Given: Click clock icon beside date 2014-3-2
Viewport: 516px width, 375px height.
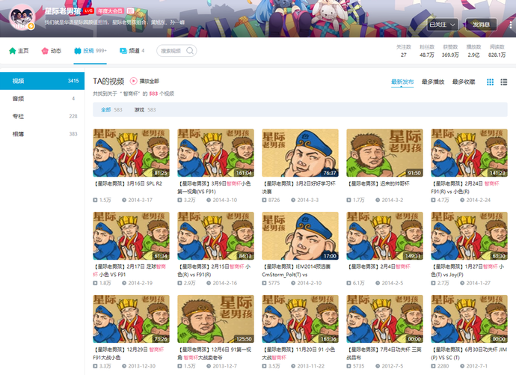Looking at the screenshot, I should click(378, 200).
